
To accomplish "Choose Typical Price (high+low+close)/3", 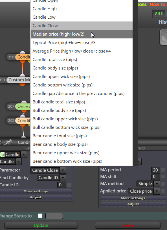I will pos(82,43).
